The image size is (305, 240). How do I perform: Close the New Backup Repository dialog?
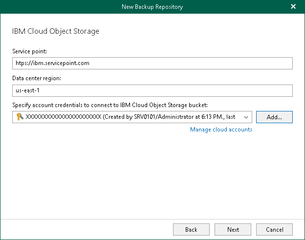pos(293,7)
